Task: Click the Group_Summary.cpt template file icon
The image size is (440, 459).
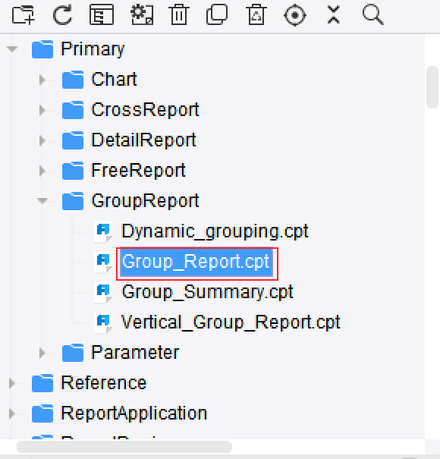Action: click(103, 292)
